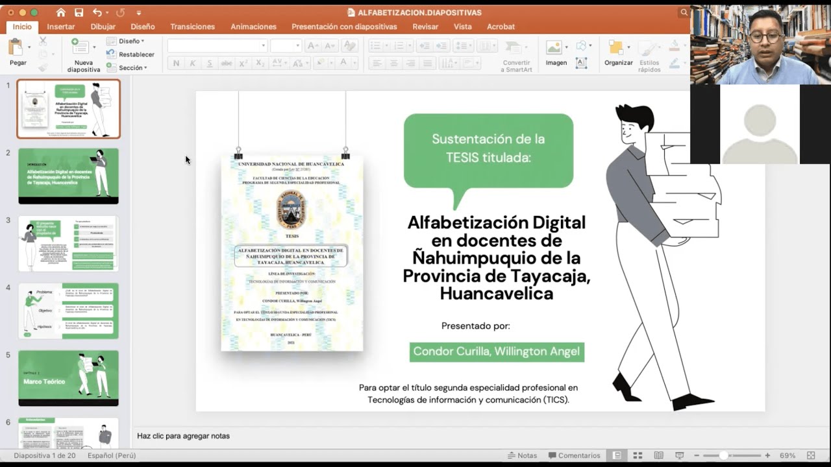Click the Home icon in title bar
Screen dimensions: 831x467
point(61,12)
